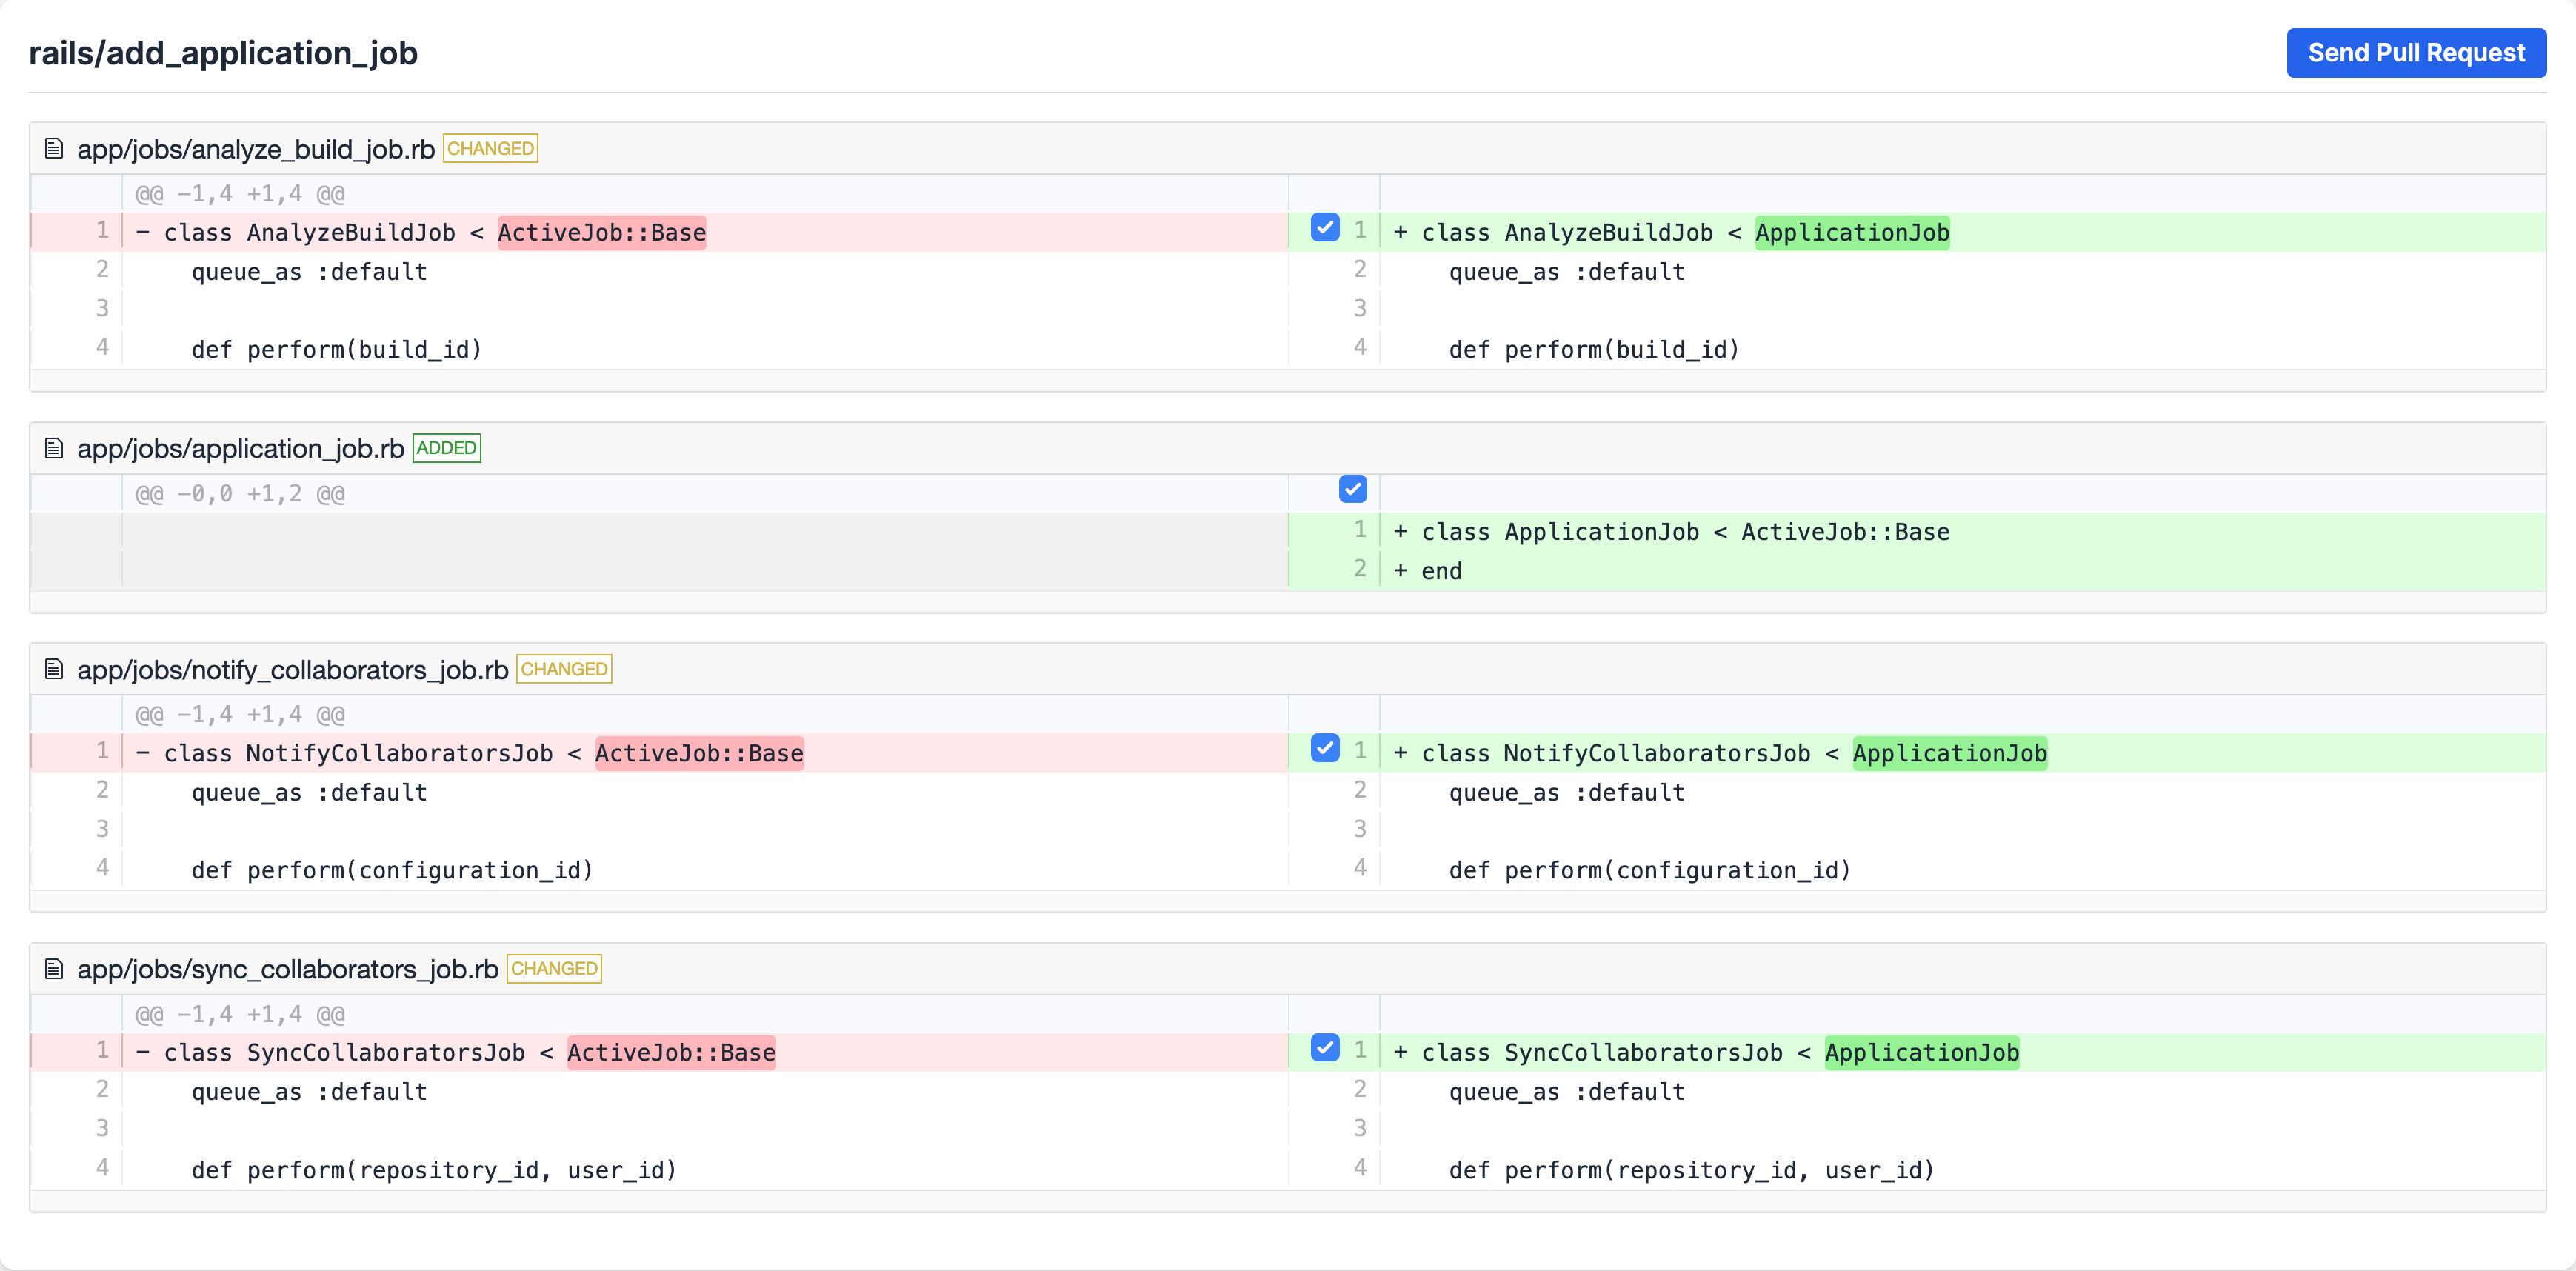Click file icon beside application_job.rb
The height and width of the screenshot is (1271, 2576).
click(54, 448)
